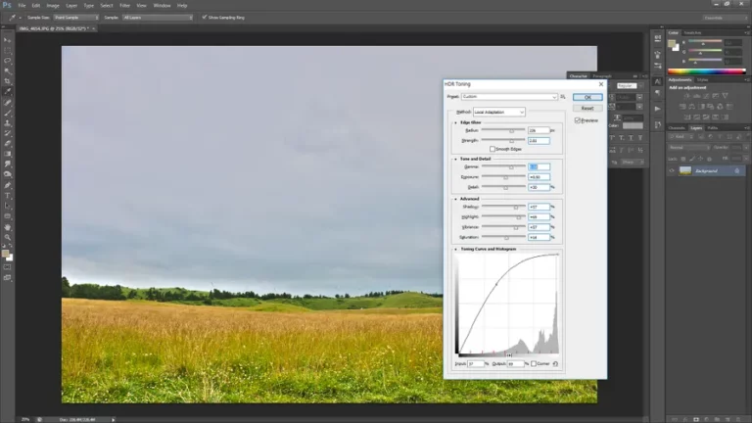Enable the Smooth Edges checkbox
Image resolution: width=752 pixels, height=423 pixels.
(493, 148)
